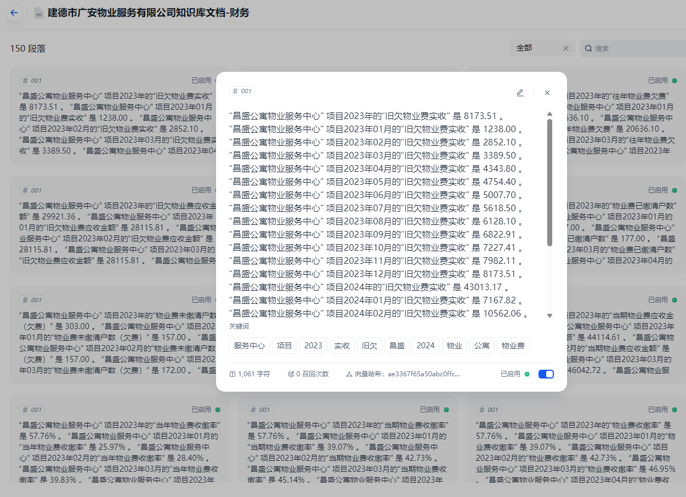Click the recall count icon next to 0 召回次数
This screenshot has width=686, height=497.
point(291,374)
